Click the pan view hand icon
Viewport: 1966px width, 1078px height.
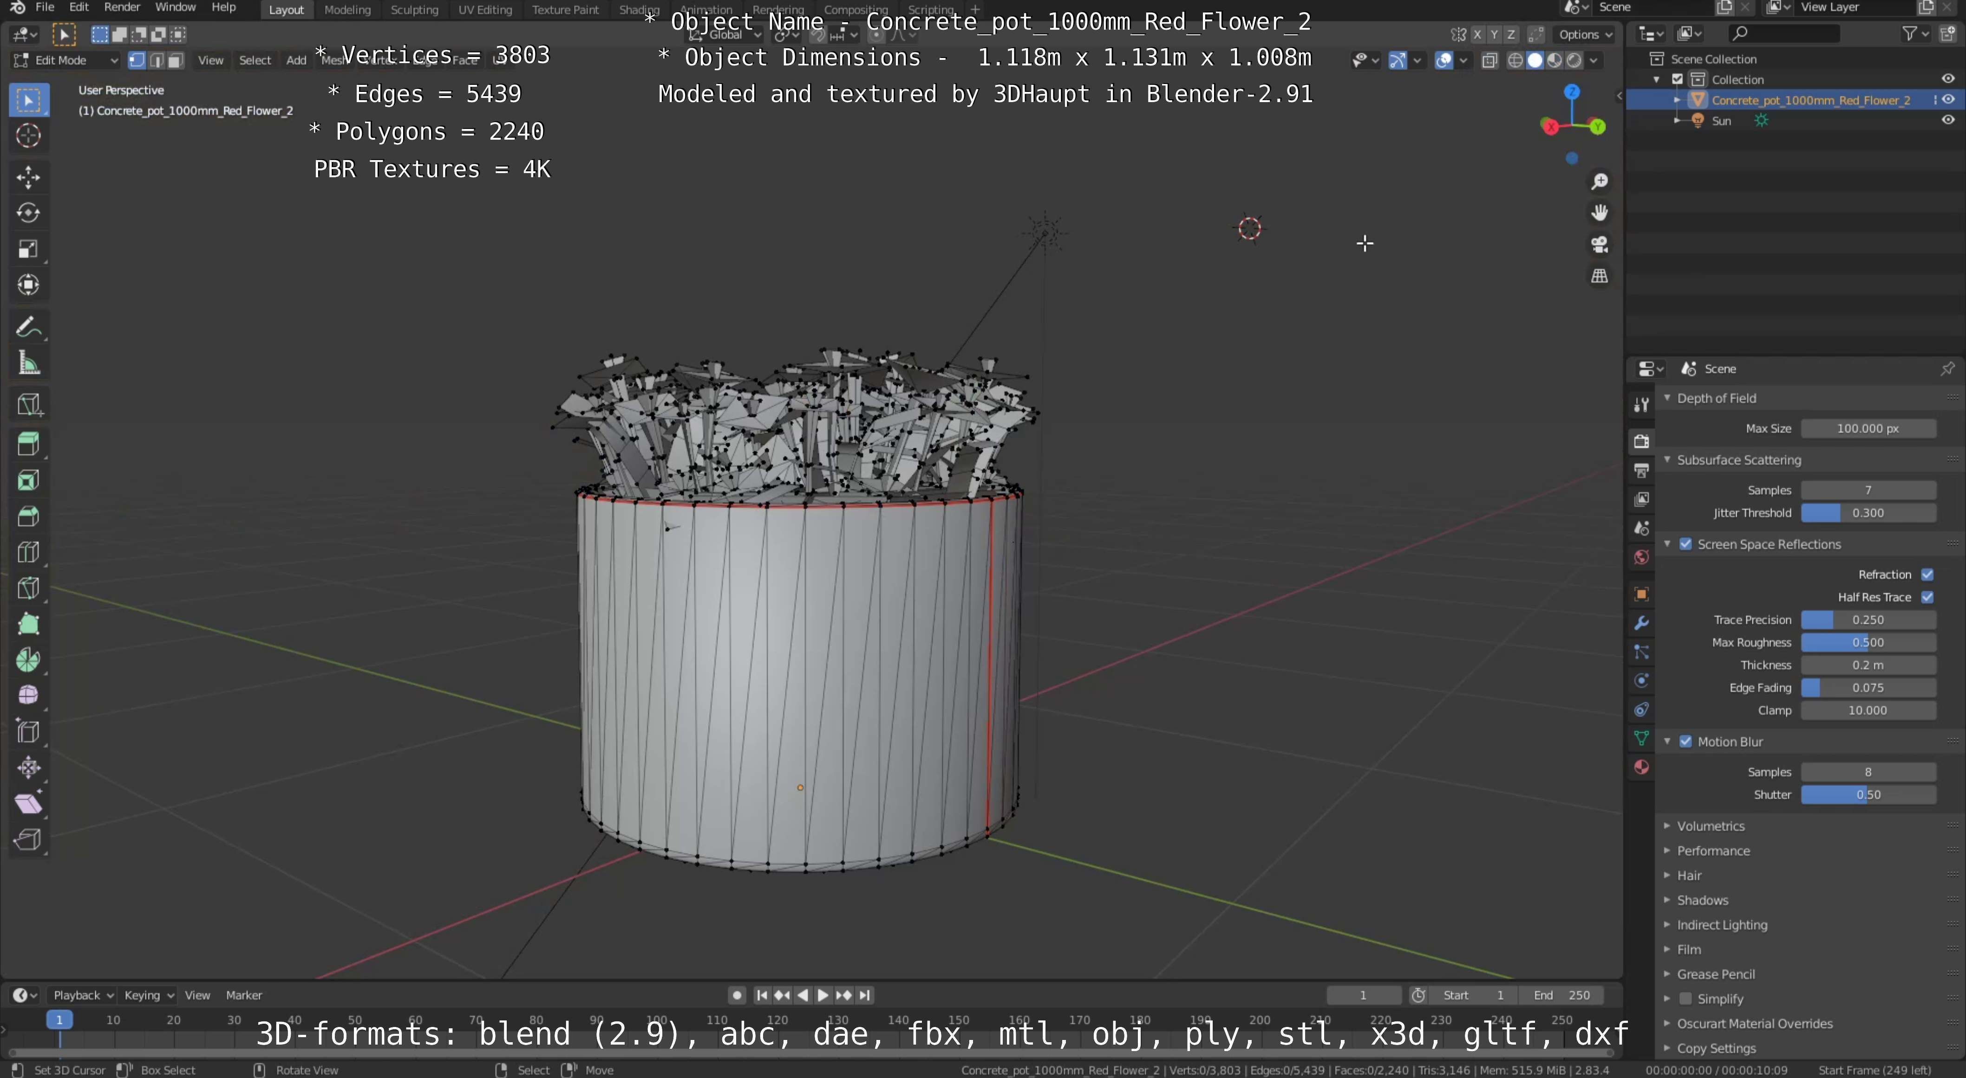(x=1599, y=213)
